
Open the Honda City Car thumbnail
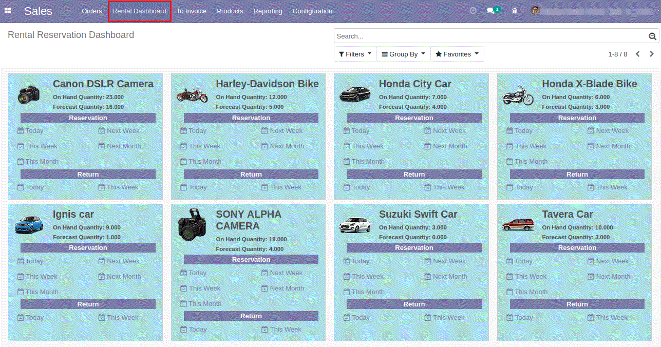coord(355,94)
